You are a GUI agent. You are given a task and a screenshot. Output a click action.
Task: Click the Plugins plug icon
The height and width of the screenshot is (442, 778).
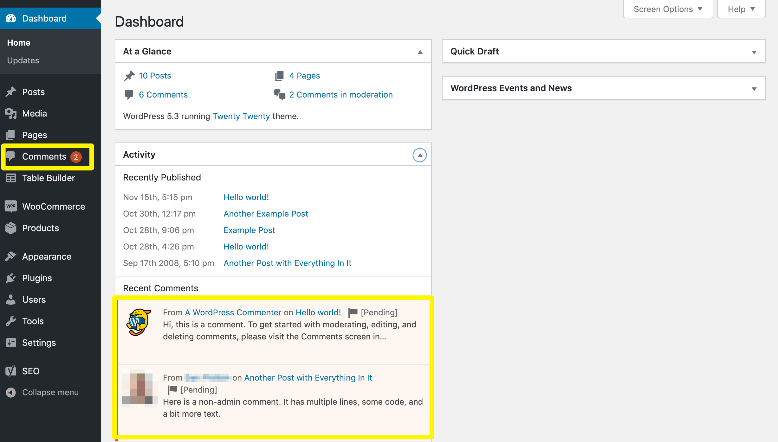(11, 278)
